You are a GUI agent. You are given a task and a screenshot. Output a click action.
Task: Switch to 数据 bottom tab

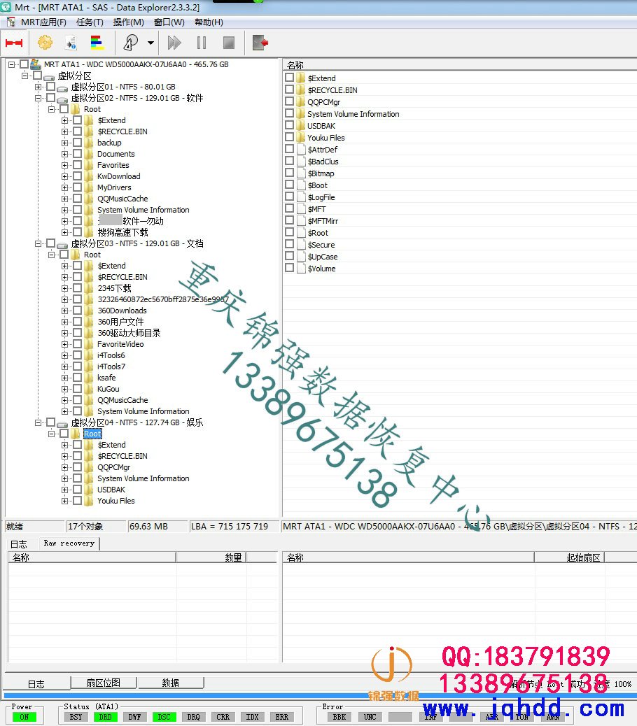click(171, 683)
